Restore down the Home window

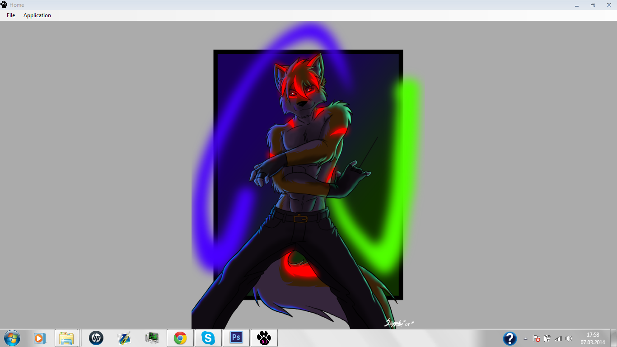593,5
